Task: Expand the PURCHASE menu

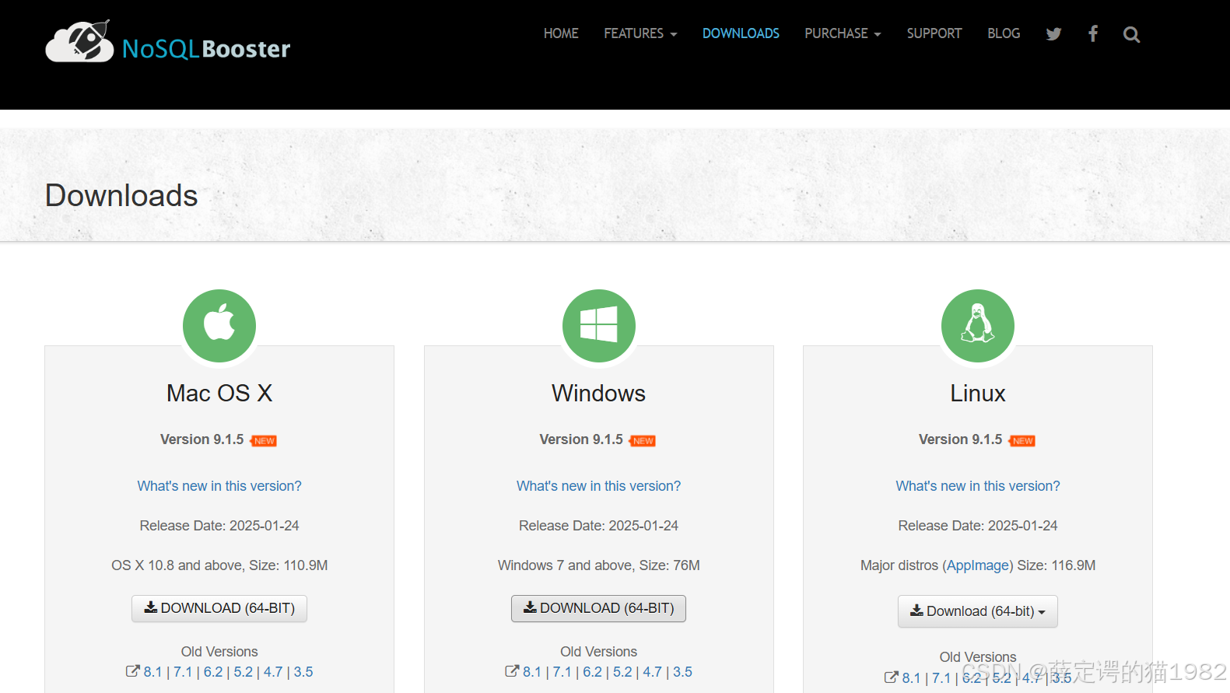Action: pos(843,33)
